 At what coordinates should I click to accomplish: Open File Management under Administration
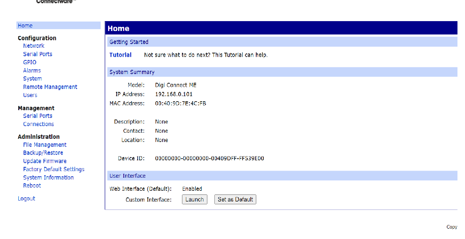pyautogui.click(x=45, y=145)
